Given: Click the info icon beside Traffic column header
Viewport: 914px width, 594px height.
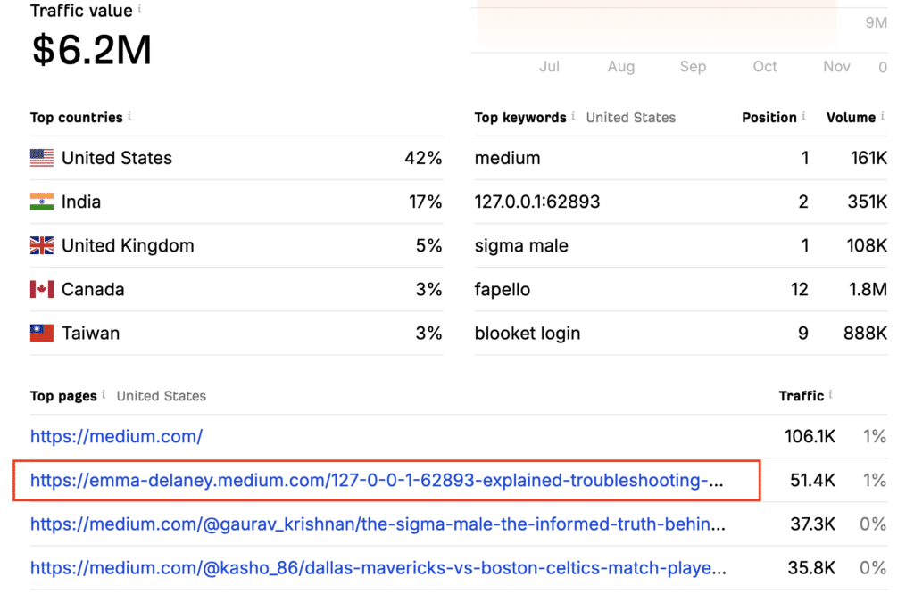Looking at the screenshot, I should pyautogui.click(x=831, y=394).
